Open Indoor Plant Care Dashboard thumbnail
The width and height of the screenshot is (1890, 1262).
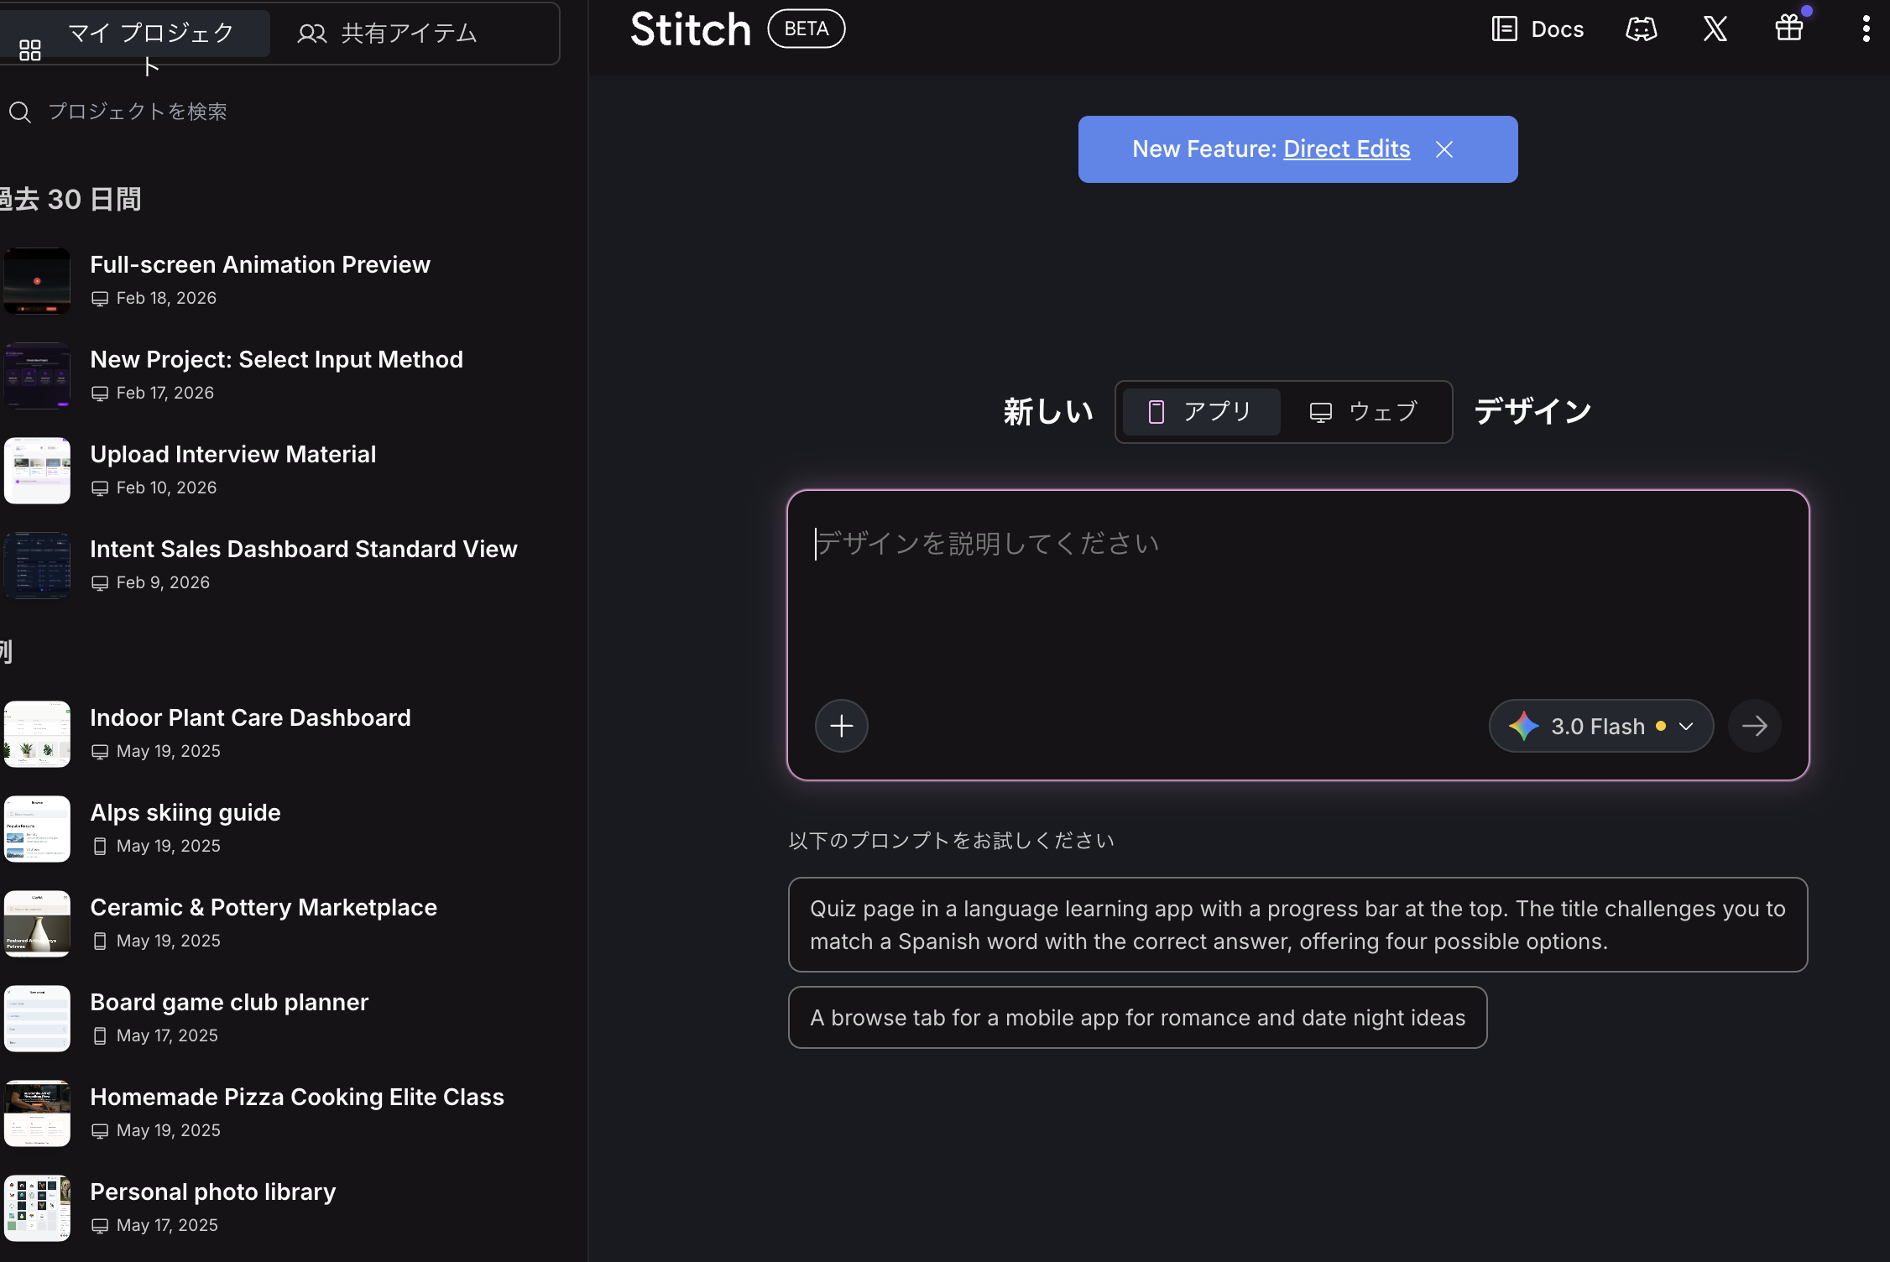click(x=37, y=734)
